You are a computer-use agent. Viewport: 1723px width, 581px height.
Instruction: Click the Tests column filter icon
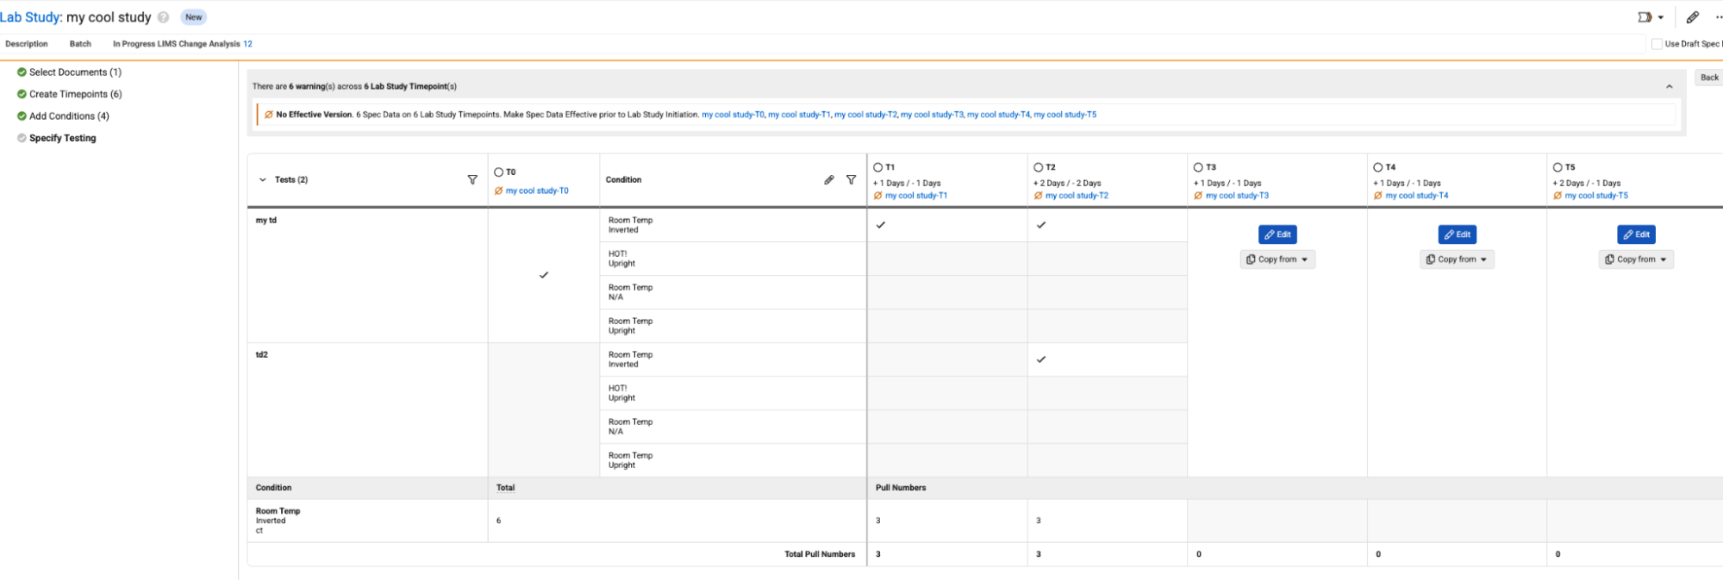click(472, 179)
